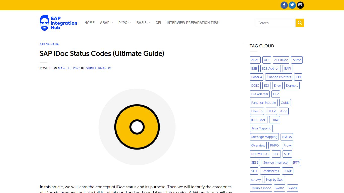The image size is (344, 193).
Task: Open author Isuru Fernando link
Action: point(98,68)
